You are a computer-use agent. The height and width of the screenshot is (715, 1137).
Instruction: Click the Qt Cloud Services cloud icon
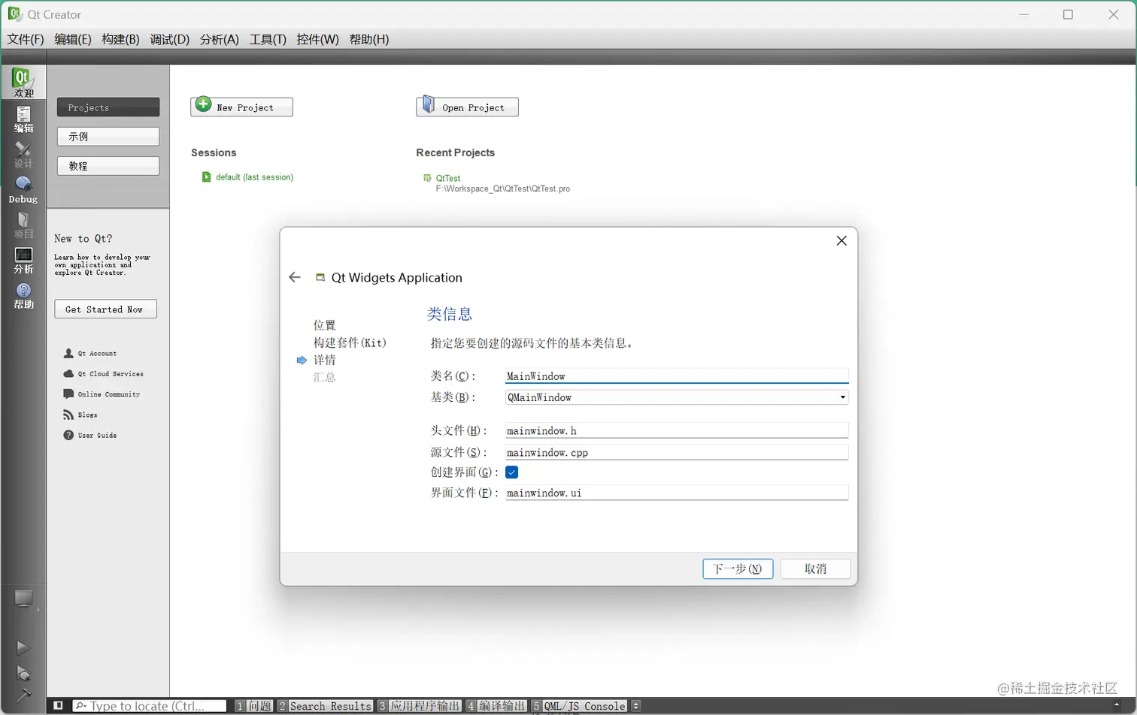[68, 373]
